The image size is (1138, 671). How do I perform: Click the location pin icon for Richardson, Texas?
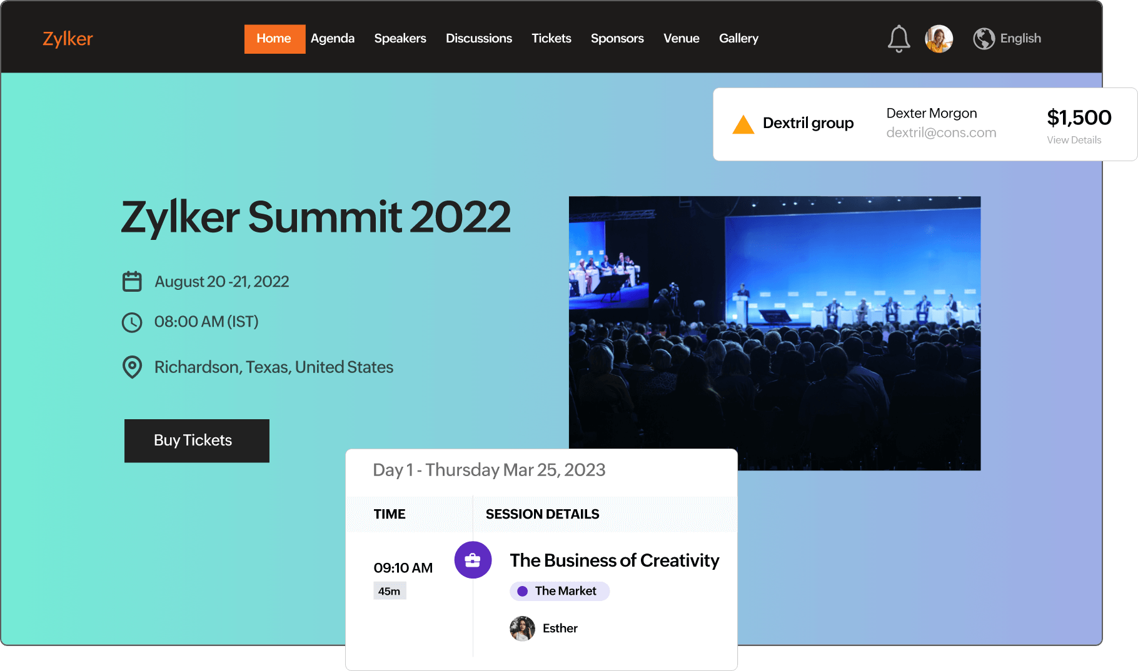click(x=132, y=367)
